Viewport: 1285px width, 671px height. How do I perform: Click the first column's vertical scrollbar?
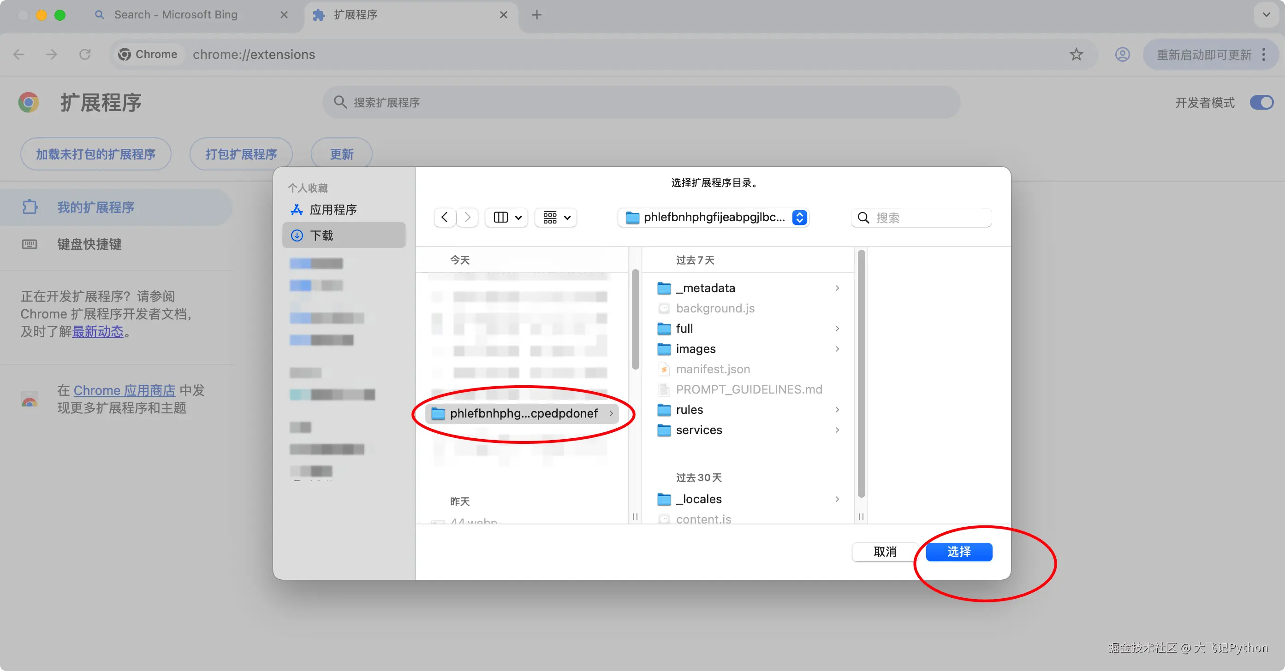coord(635,319)
